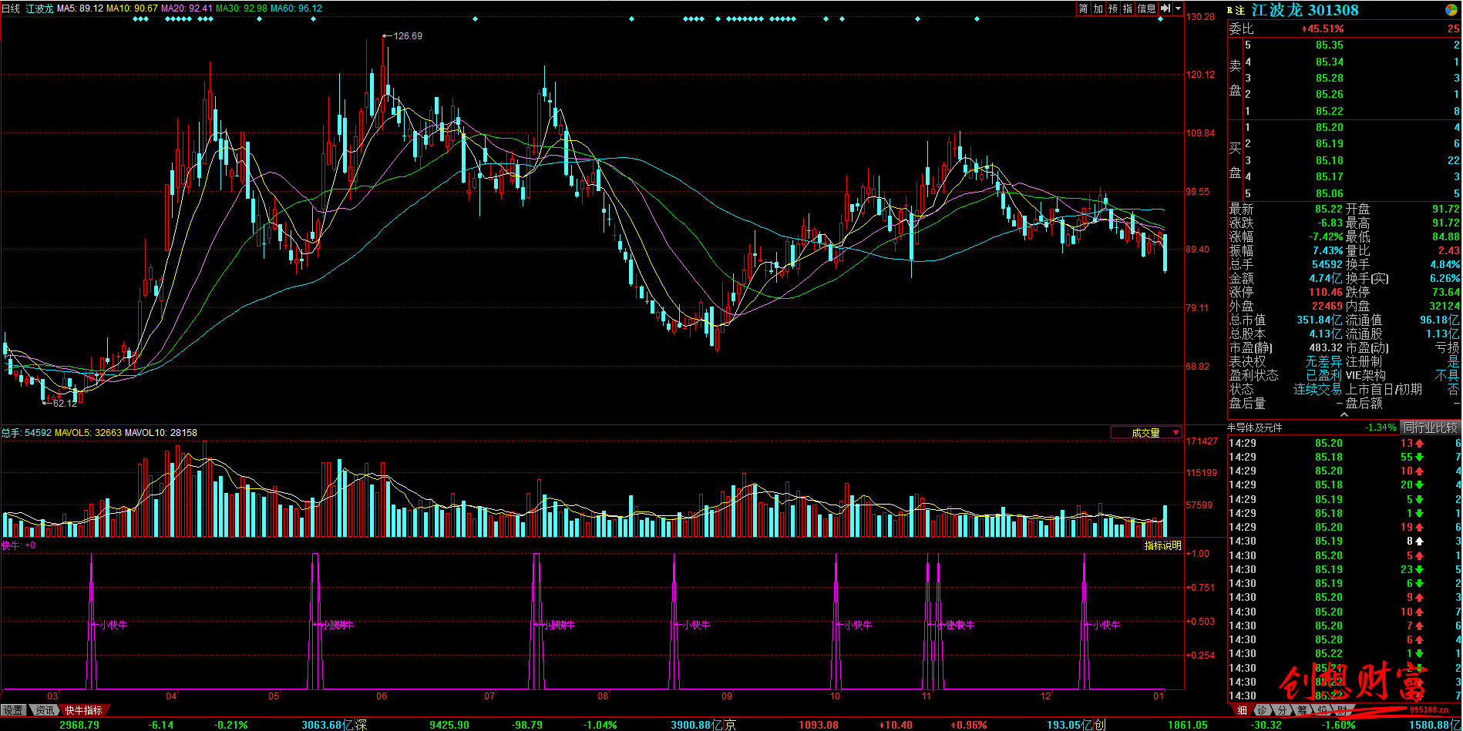Click the MA30: 92.98 indicator label
The height and width of the screenshot is (731, 1463).
point(241,8)
